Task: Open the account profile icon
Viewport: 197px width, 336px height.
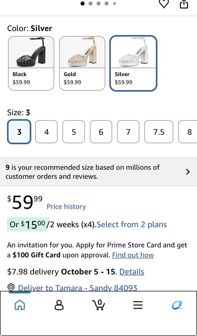Action: 59,305
